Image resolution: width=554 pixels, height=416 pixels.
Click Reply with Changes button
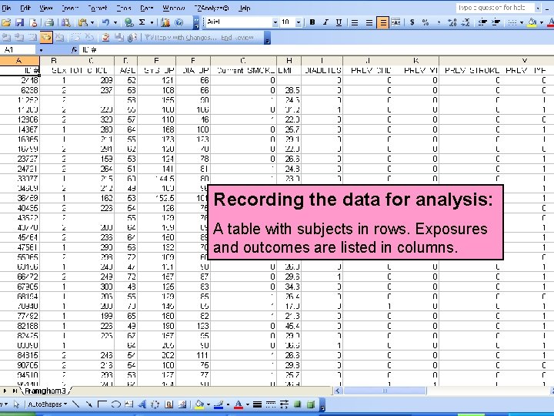180,37
